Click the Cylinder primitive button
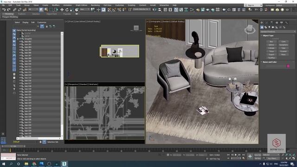Image resolution: width=297 pixels, height=167 pixels. tap(271, 48)
